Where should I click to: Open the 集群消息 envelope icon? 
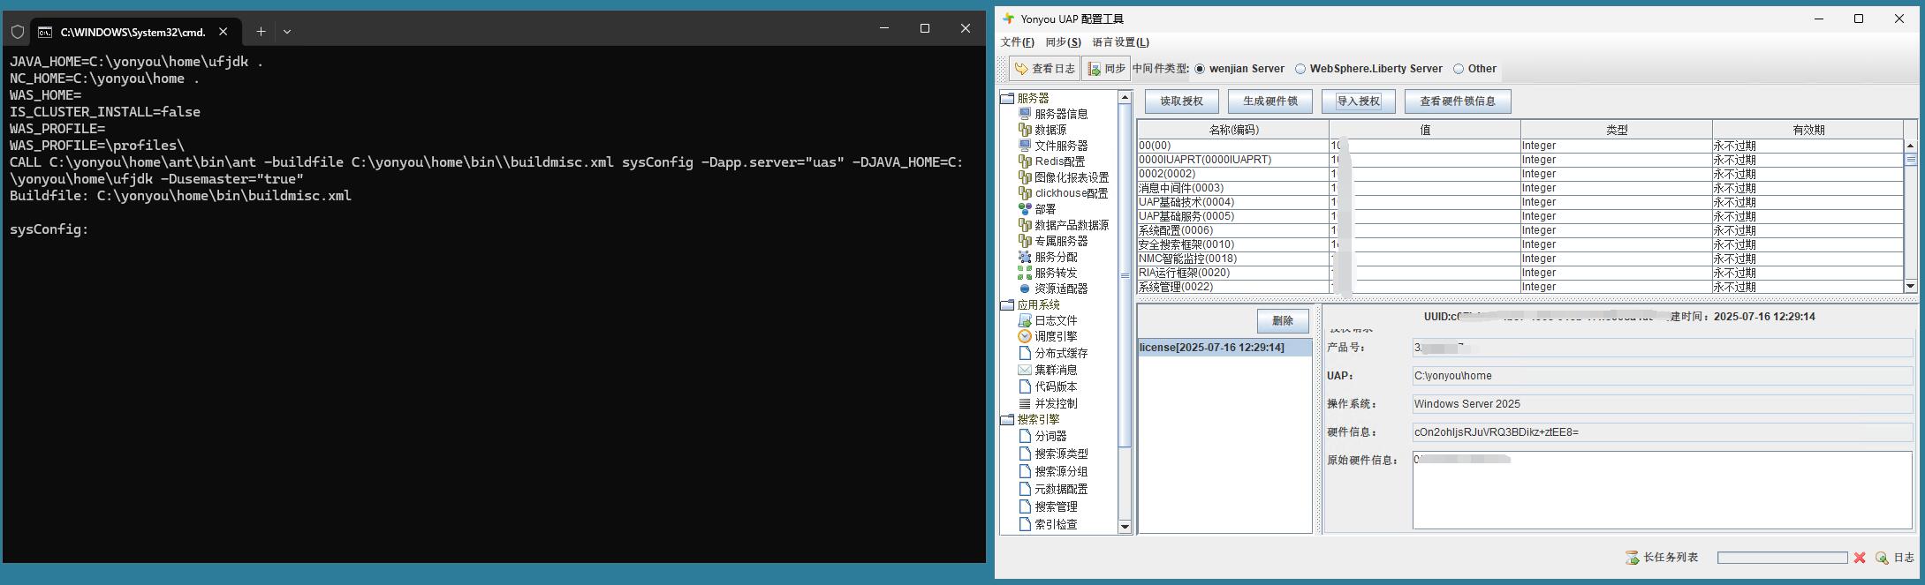coord(1025,370)
